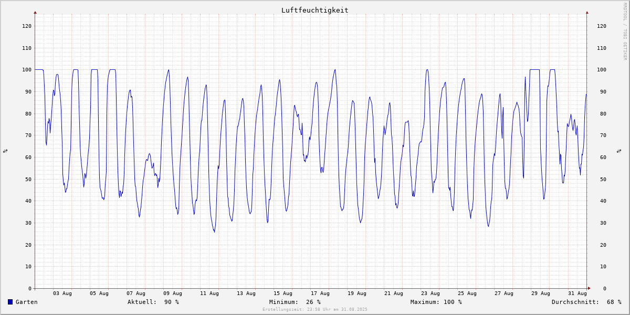Viewport: 630px width, 315px height.
Task: Select the 23 Aug date label
Action: pyautogui.click(x=430, y=293)
